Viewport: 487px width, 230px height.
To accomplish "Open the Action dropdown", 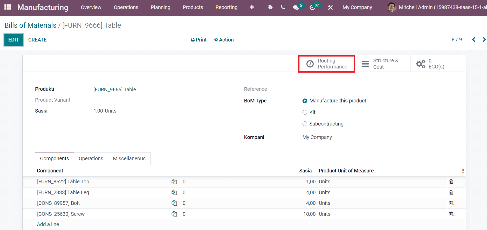I will point(224,40).
